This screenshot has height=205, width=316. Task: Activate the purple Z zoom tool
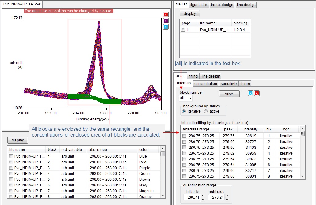[166, 20]
